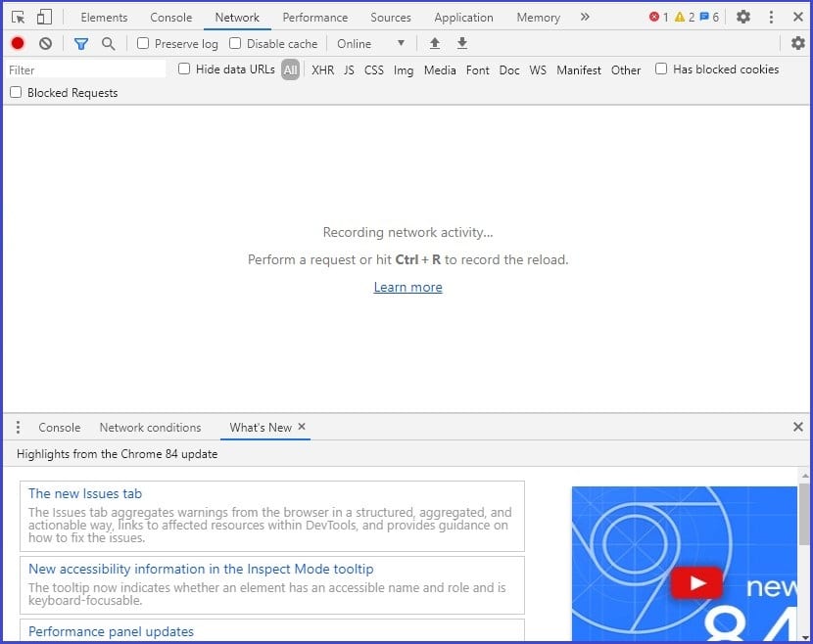This screenshot has height=644, width=813.
Task: Click scrollbar down arrow in drawer
Action: (x=805, y=638)
